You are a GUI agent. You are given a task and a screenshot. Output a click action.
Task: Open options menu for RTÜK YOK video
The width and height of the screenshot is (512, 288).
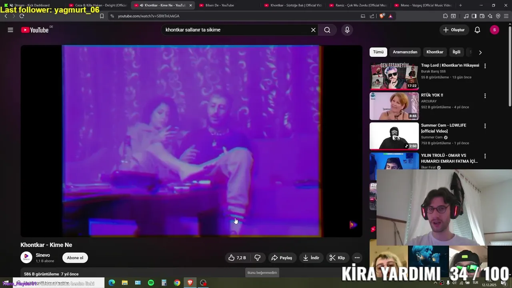coord(485,96)
